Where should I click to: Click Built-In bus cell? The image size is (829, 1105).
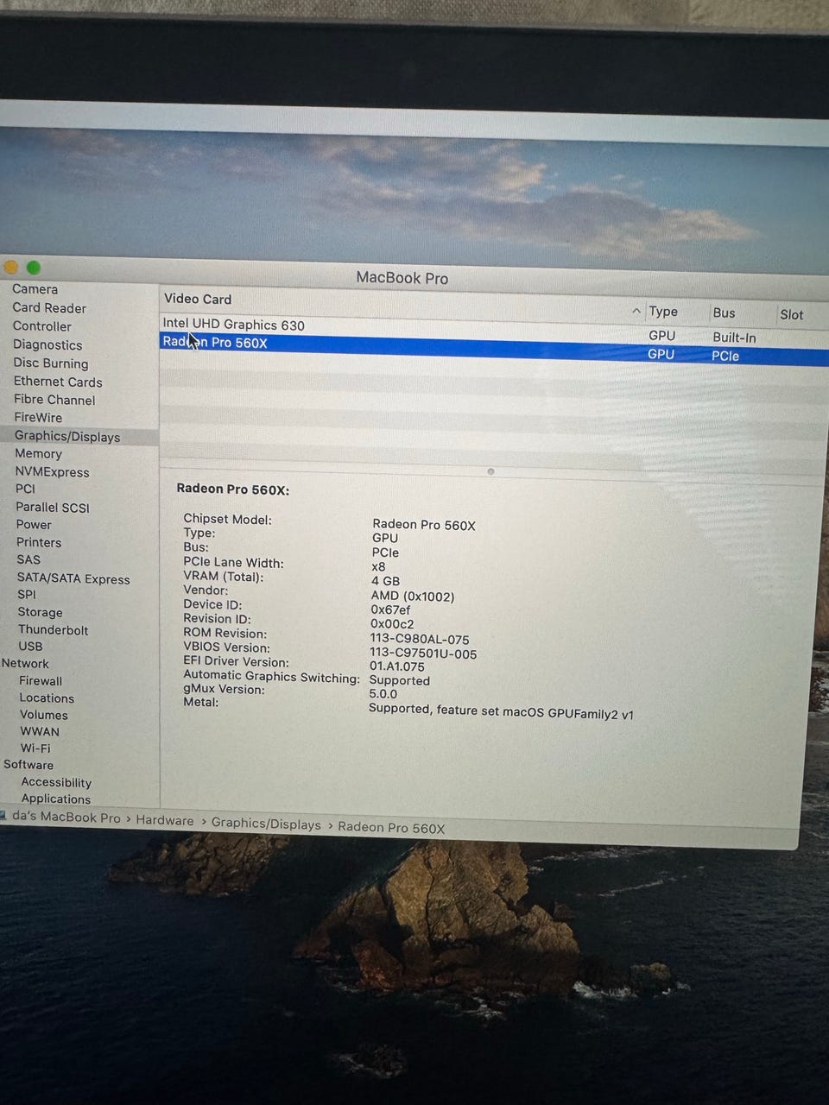coord(734,338)
